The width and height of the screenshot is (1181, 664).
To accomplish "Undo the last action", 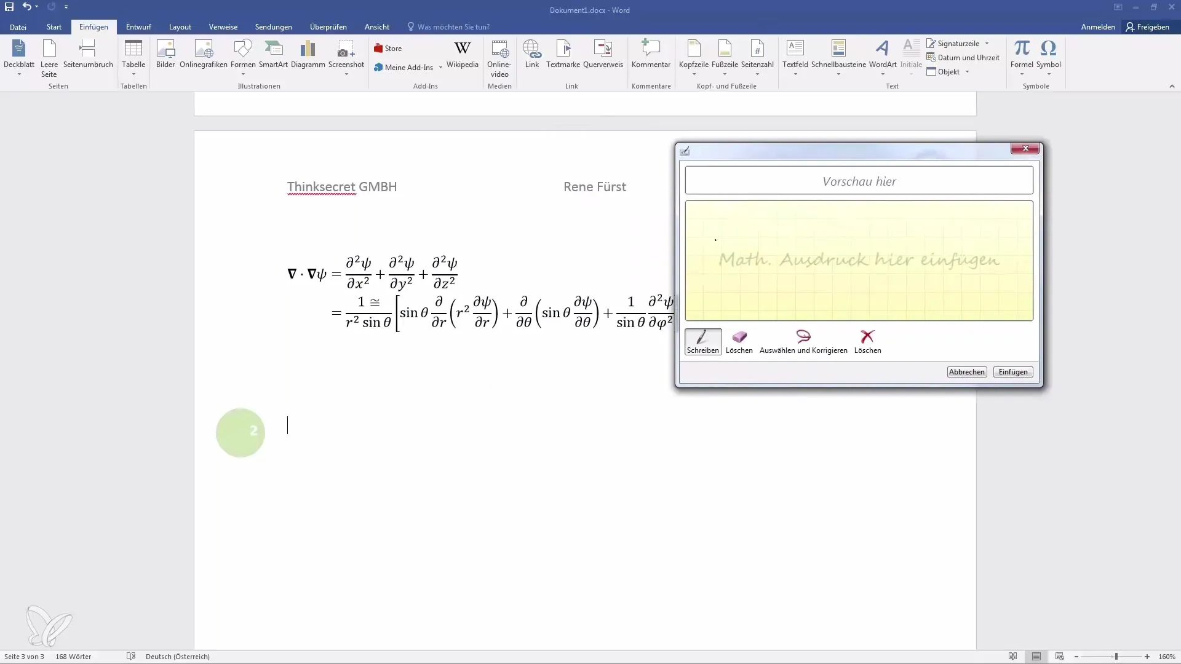I will click(x=26, y=7).
